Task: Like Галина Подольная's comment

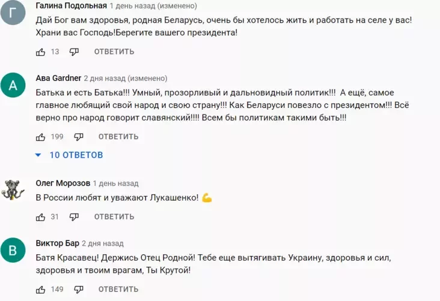Action: click(41, 52)
